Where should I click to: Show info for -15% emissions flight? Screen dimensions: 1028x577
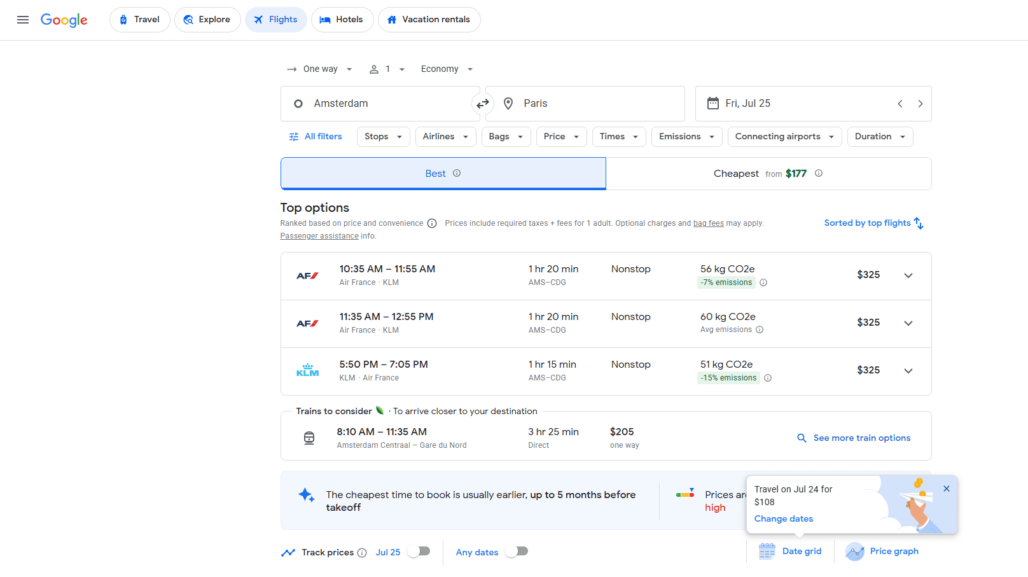click(x=768, y=378)
